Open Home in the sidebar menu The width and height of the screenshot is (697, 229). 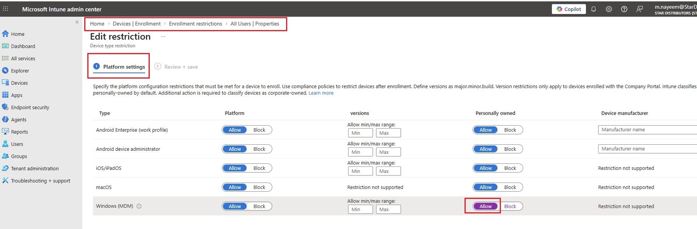click(18, 34)
